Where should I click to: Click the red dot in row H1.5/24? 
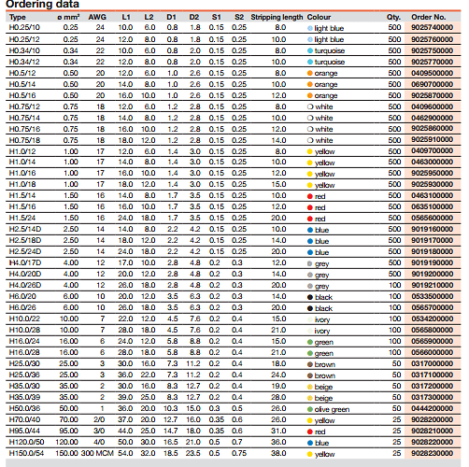coord(310,219)
